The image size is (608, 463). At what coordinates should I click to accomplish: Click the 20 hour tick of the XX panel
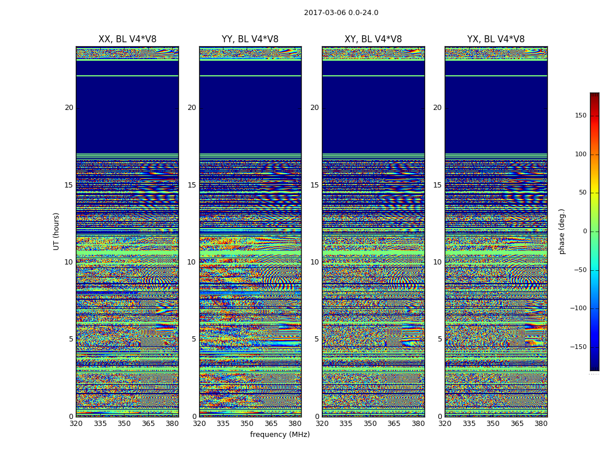69,108
